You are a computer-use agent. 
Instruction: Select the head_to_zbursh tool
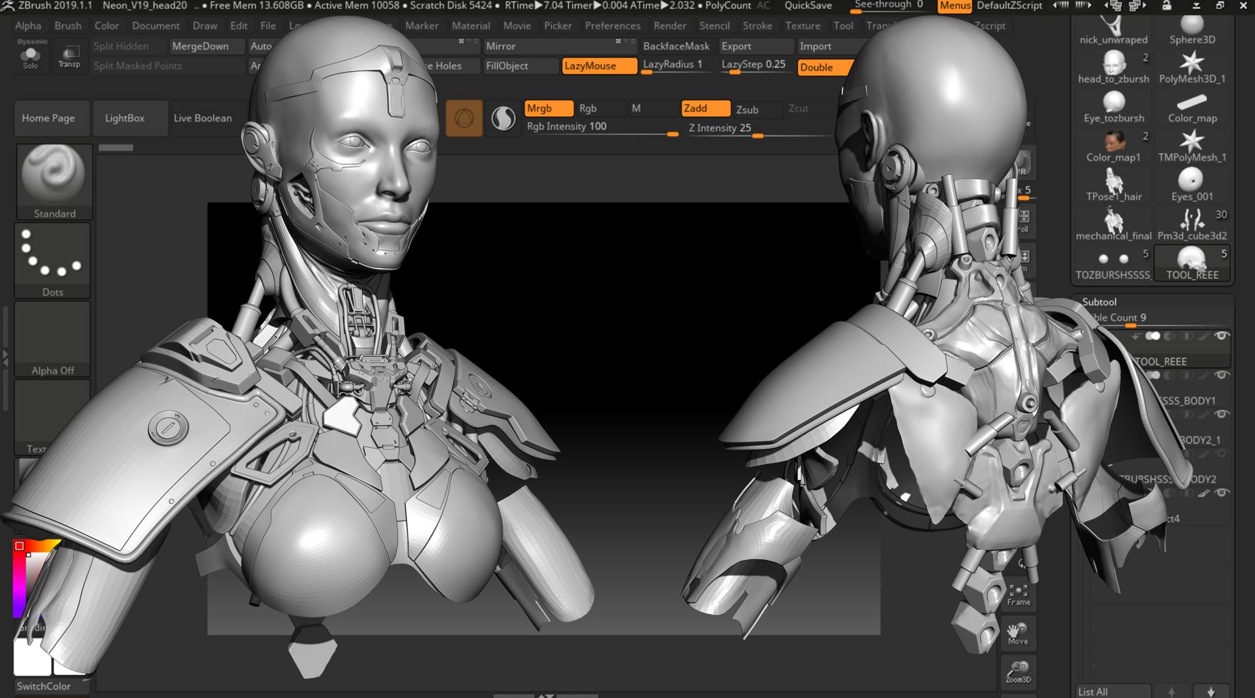point(1113,67)
